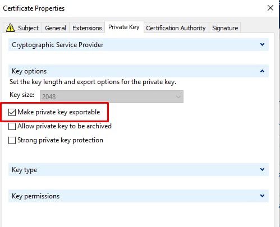Select the Private Key tab
280x227 pixels.
pos(124,27)
